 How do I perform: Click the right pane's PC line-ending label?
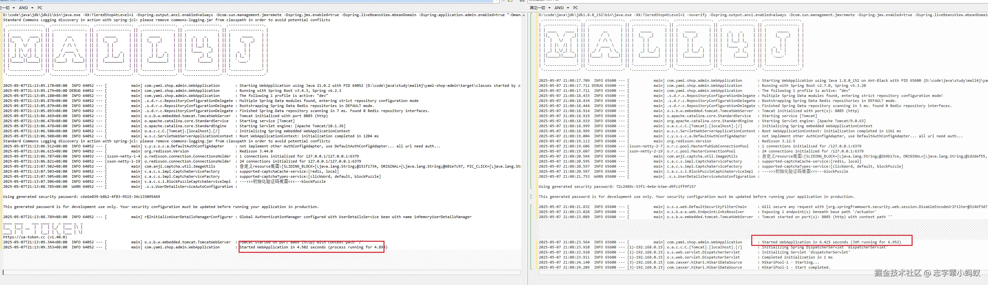pos(575,8)
